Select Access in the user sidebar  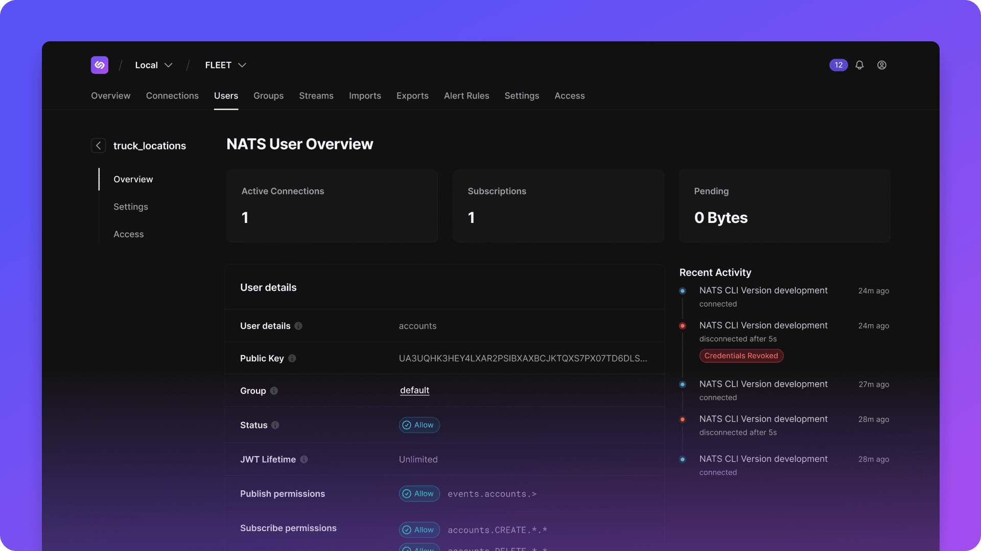coord(129,234)
